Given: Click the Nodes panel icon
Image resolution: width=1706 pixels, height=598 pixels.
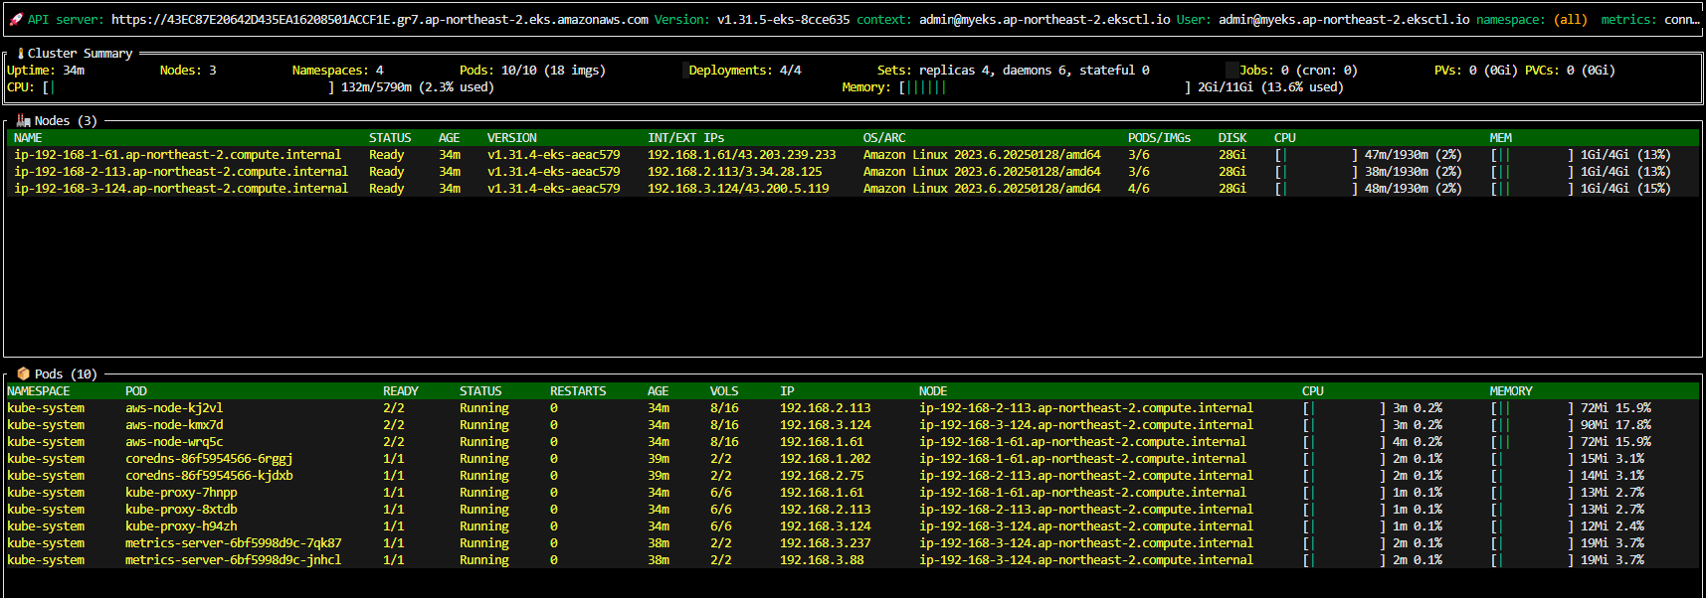Looking at the screenshot, I should point(23,120).
